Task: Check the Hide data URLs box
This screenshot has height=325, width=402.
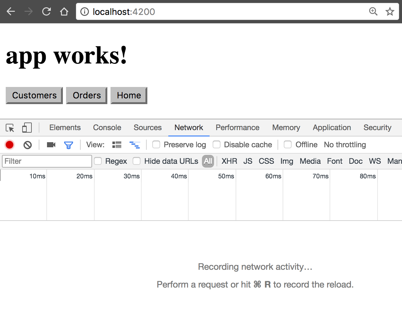Action: tap(137, 161)
